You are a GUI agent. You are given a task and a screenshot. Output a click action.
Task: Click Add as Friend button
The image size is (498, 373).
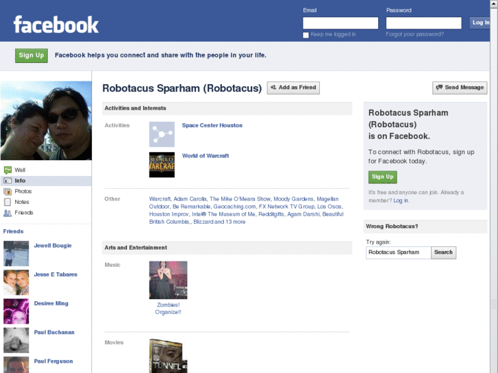[293, 88]
